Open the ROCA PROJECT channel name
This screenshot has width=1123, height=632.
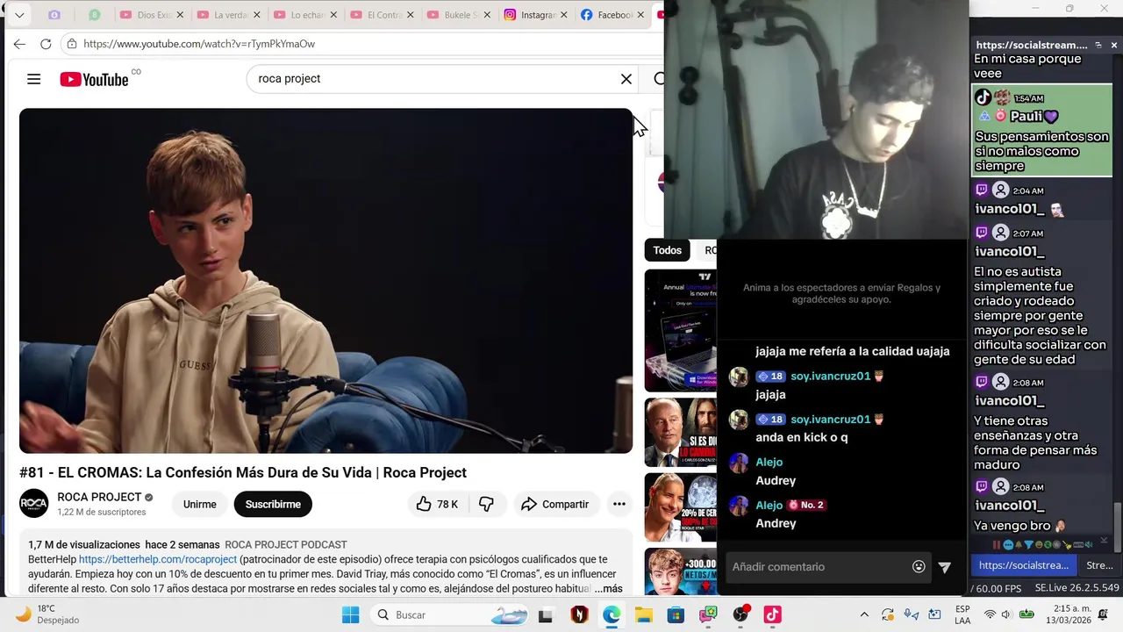click(x=99, y=497)
